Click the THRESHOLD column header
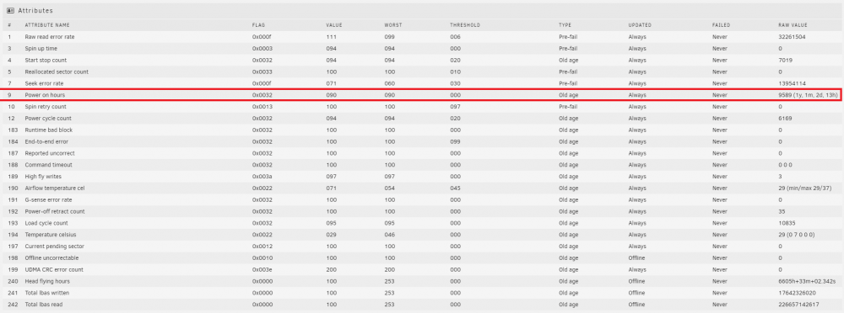 coord(465,25)
